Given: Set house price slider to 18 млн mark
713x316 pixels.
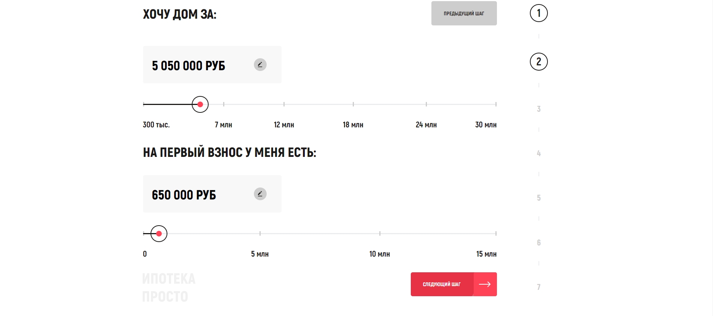Looking at the screenshot, I should tap(353, 104).
